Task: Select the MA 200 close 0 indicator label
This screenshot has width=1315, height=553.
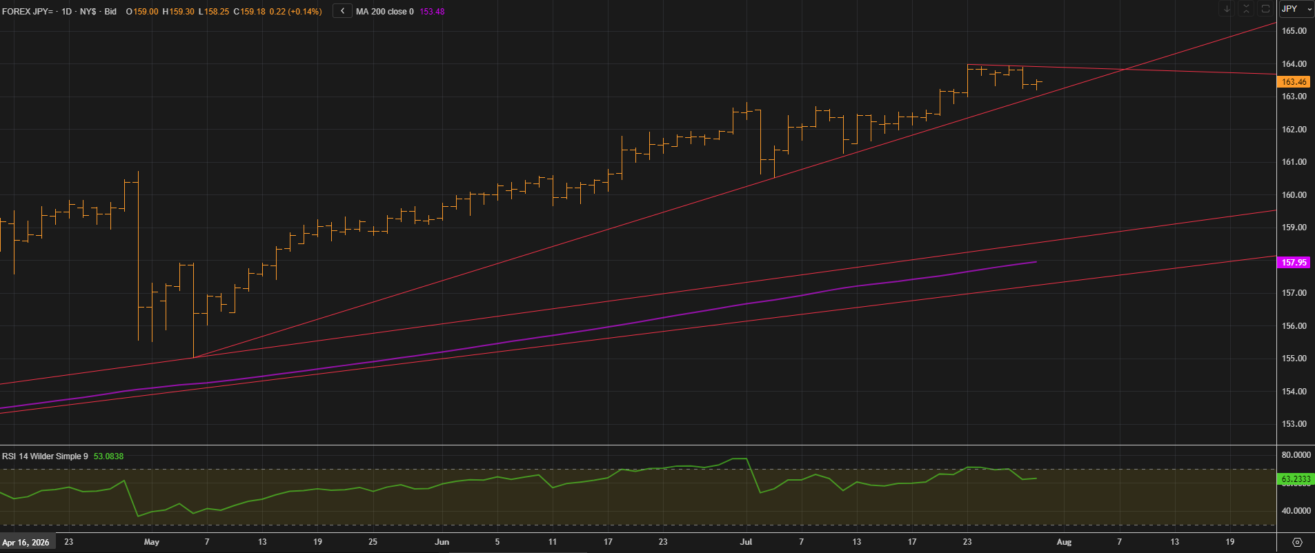Action: pyautogui.click(x=385, y=12)
